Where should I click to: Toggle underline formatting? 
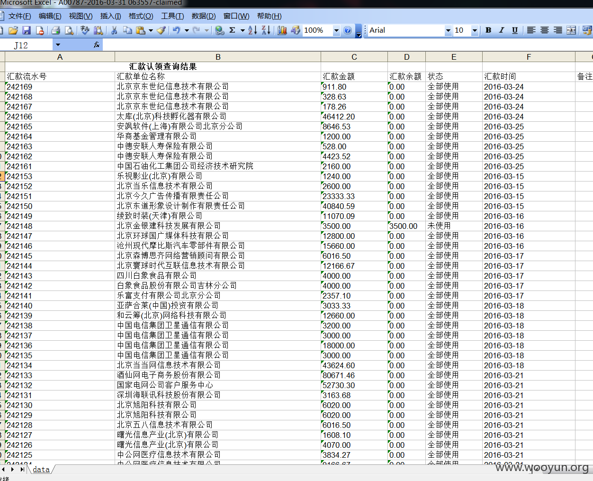pyautogui.click(x=515, y=30)
